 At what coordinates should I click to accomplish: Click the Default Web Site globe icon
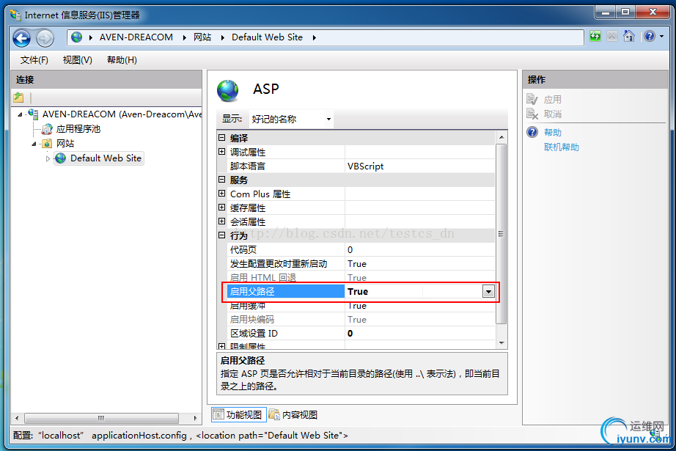coord(61,158)
